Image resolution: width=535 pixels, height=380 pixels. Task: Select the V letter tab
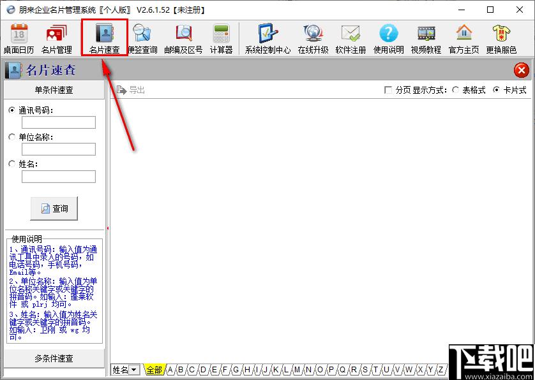coord(397,369)
